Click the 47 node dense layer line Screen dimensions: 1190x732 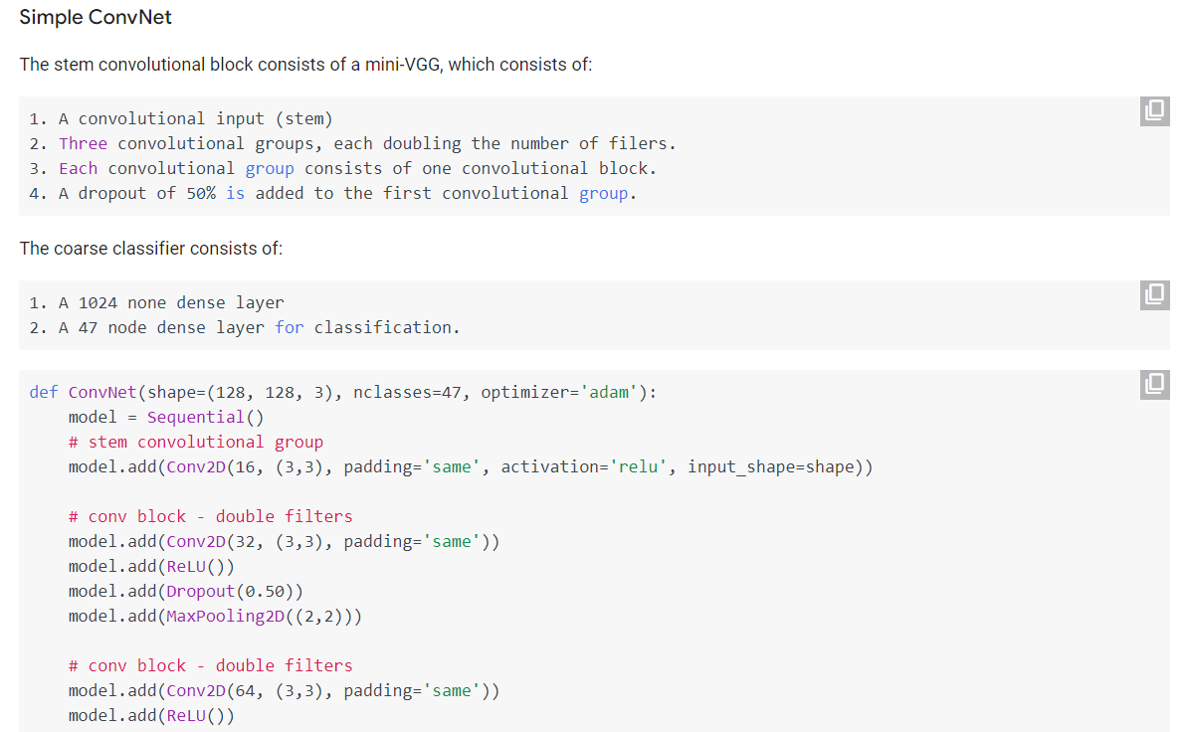[x=245, y=327]
